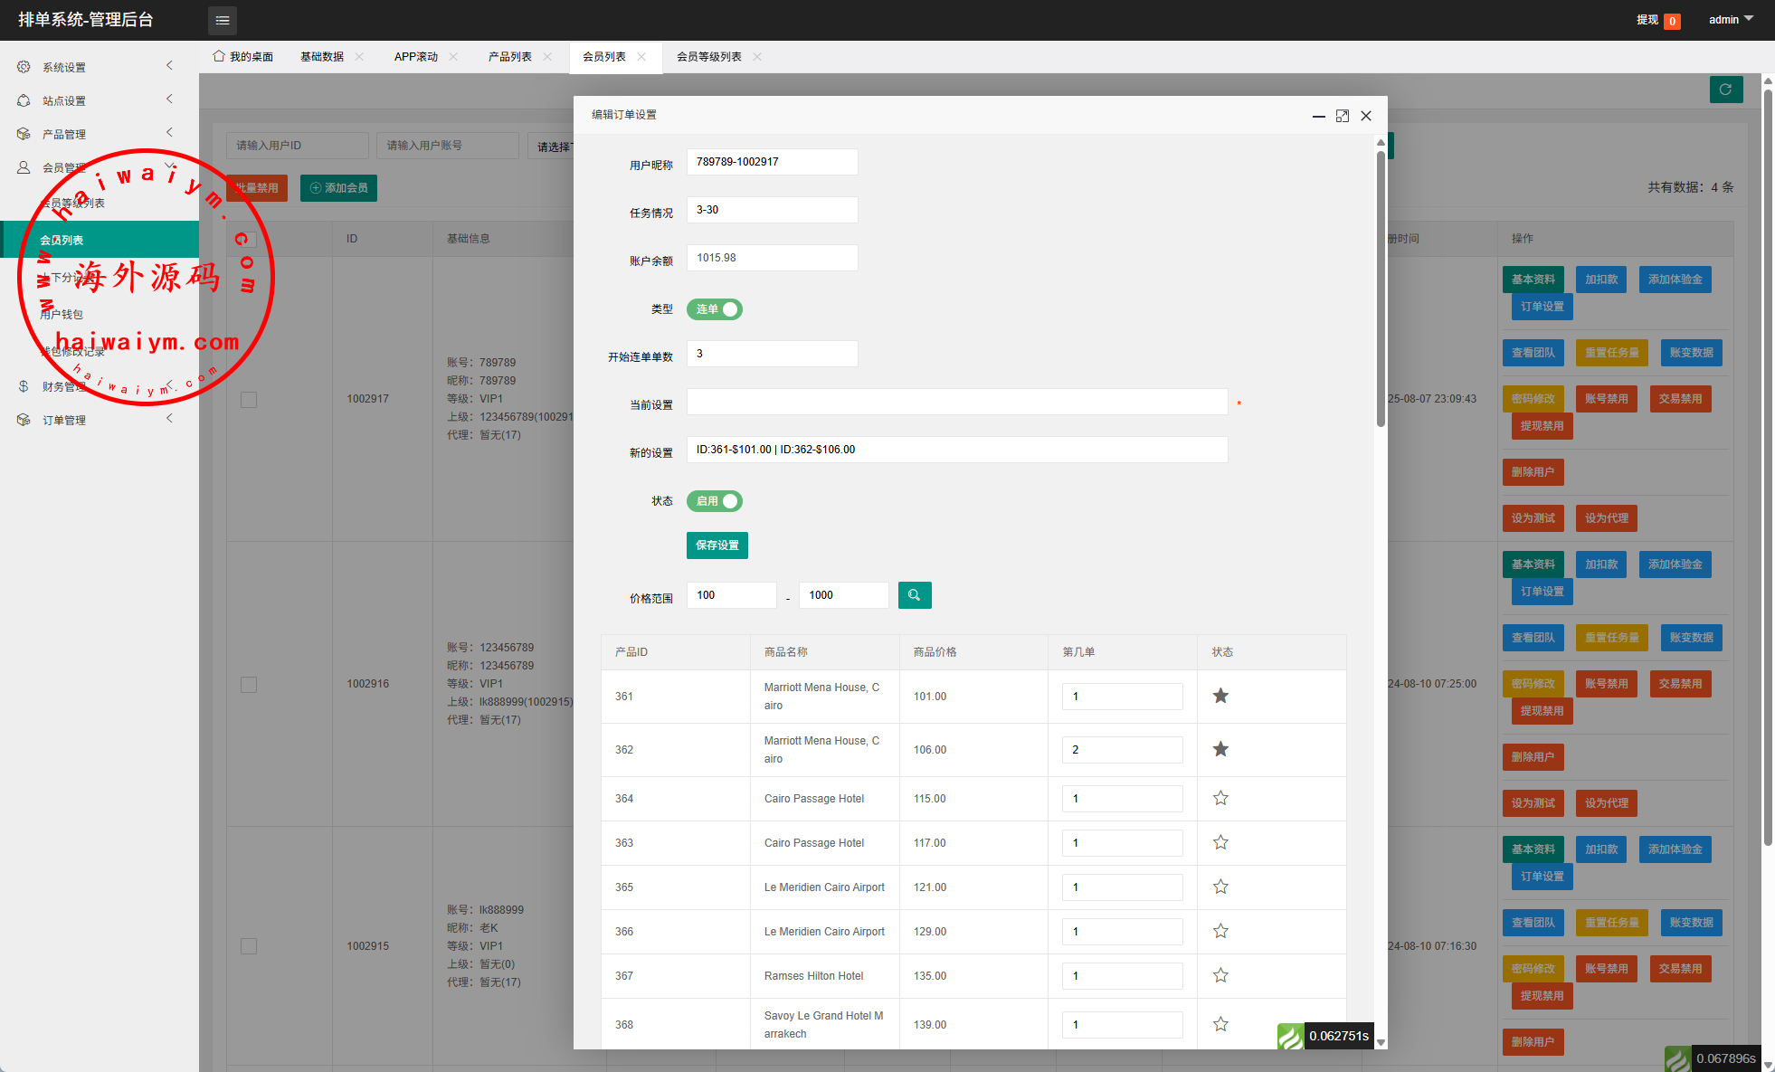Viewport: 1775px width, 1072px height.
Task: Click the dialog's vertical scrollbar thumb
Action: 1381,289
